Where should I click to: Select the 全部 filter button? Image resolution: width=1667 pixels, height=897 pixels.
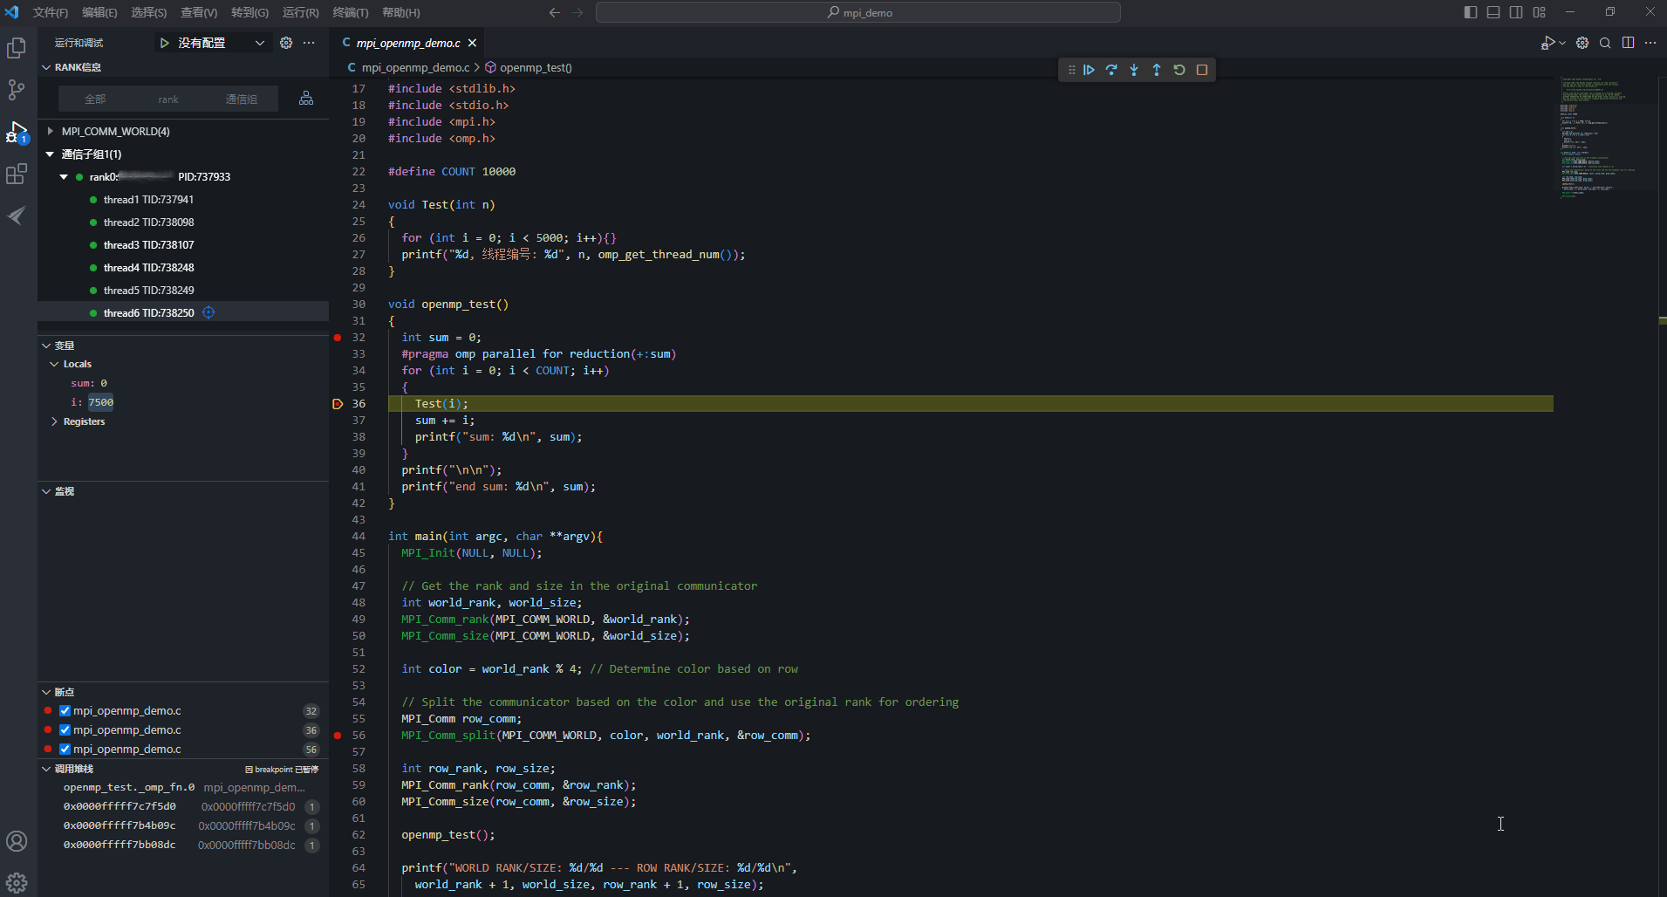tap(95, 99)
